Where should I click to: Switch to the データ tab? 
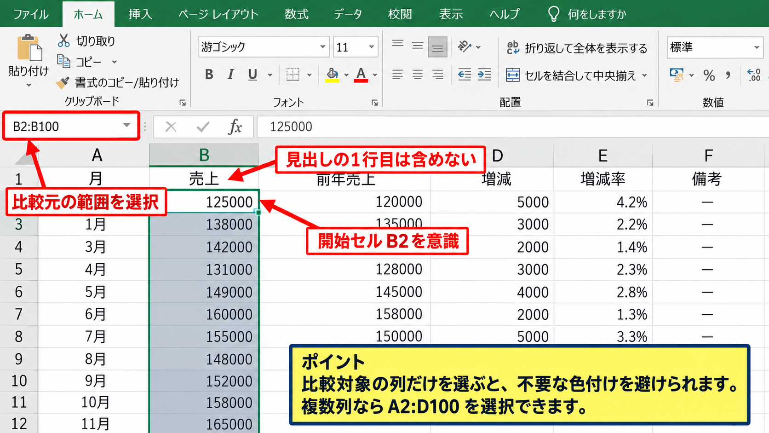pyautogui.click(x=348, y=14)
